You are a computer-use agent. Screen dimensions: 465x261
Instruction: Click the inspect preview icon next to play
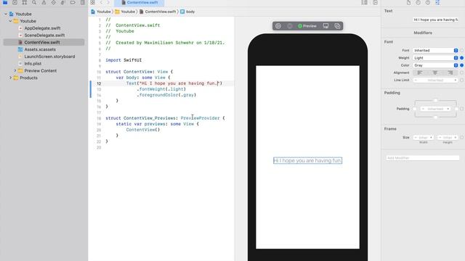coord(290,26)
